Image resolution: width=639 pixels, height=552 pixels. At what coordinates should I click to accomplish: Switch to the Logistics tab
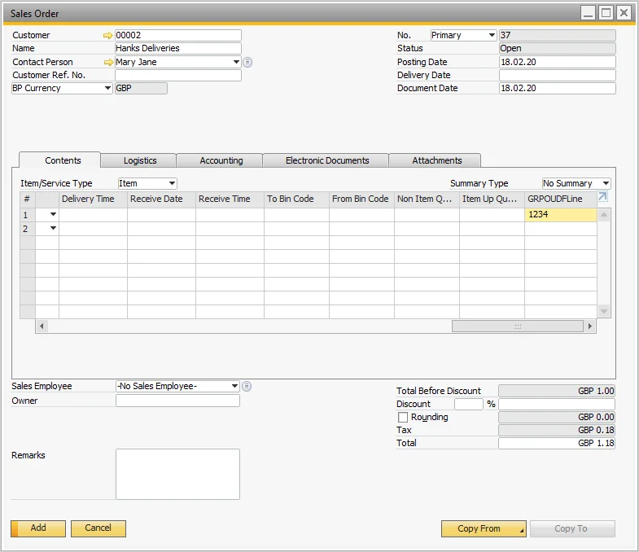[140, 160]
